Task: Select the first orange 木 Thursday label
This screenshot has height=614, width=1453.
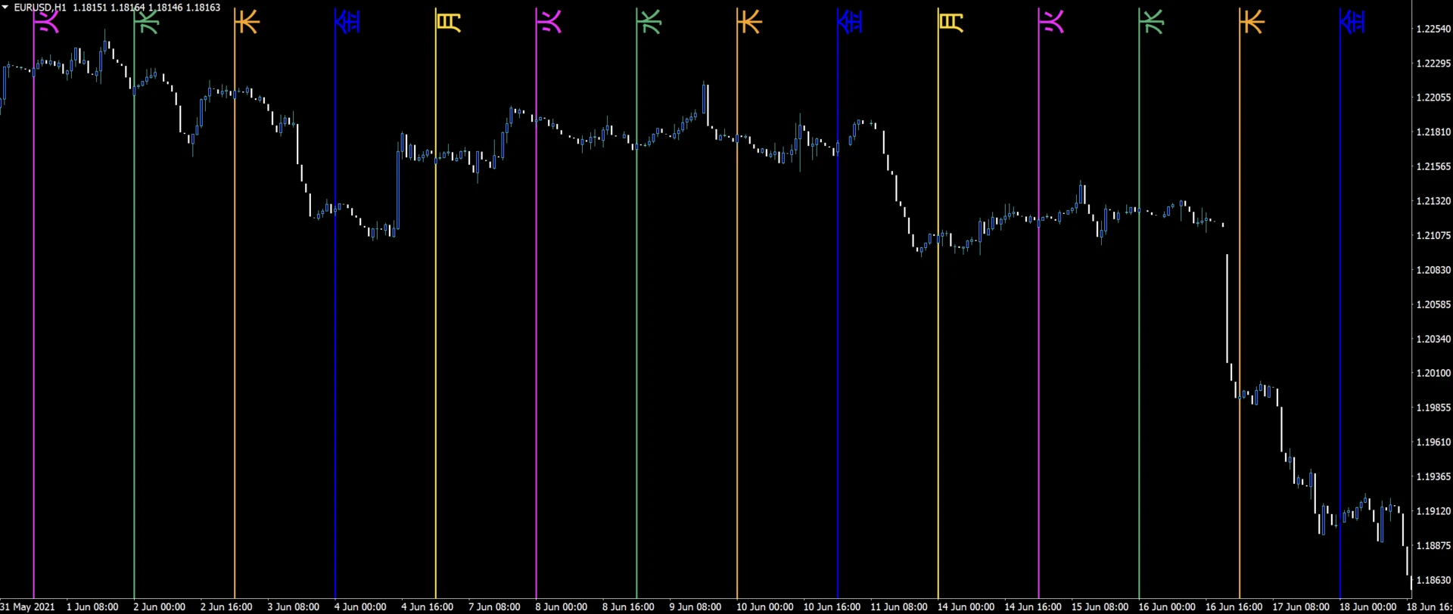Action: pyautogui.click(x=247, y=21)
